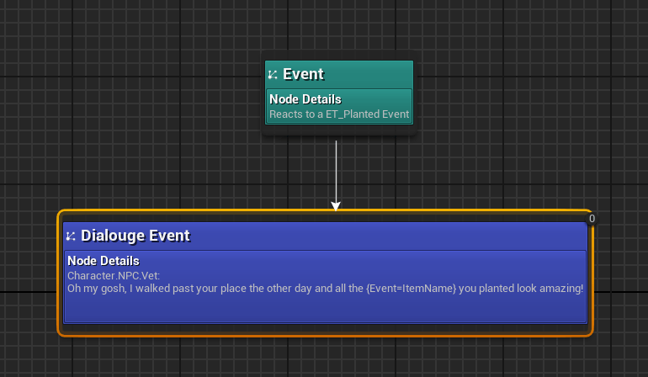Screen dimensions: 648x377
Task: Select the Event node by its title
Action: [303, 74]
